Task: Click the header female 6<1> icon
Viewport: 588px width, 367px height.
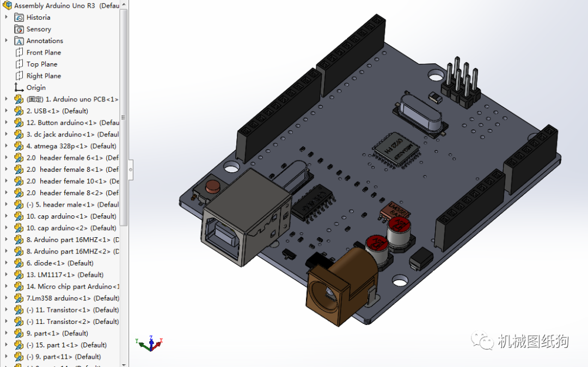Action: tap(19, 158)
